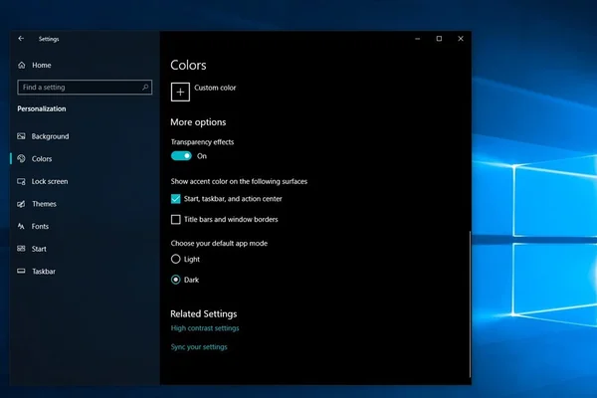Open the Colors section label

(x=42, y=159)
